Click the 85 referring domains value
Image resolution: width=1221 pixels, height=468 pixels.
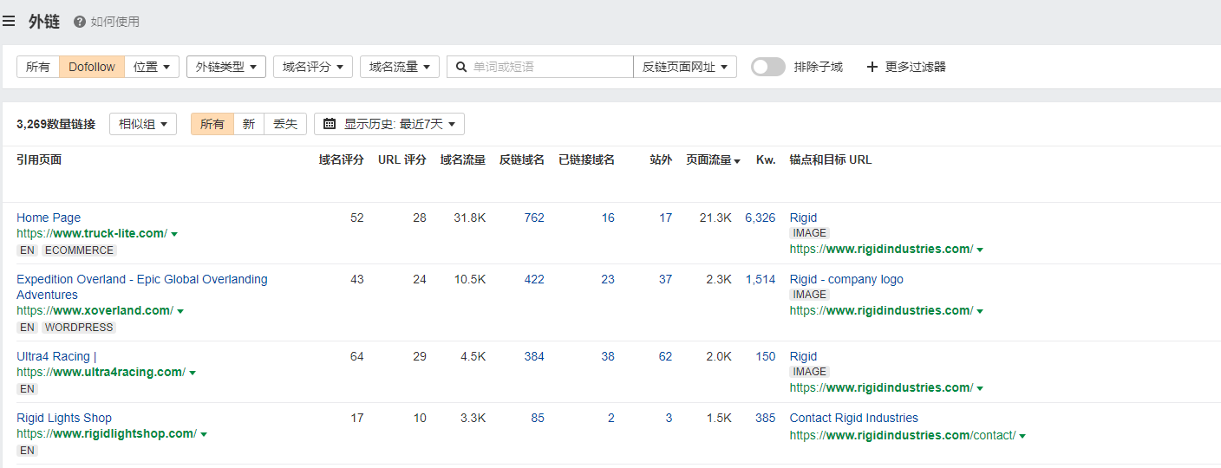click(538, 418)
